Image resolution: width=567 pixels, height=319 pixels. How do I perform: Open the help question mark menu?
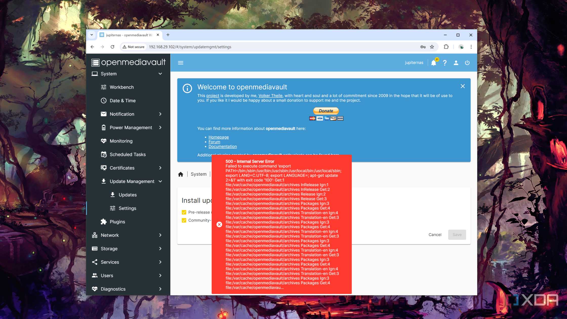tap(445, 63)
